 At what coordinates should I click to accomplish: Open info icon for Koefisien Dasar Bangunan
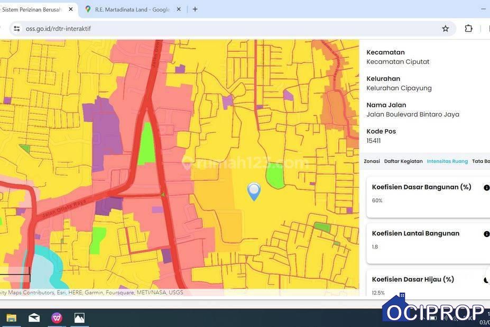coord(486,188)
